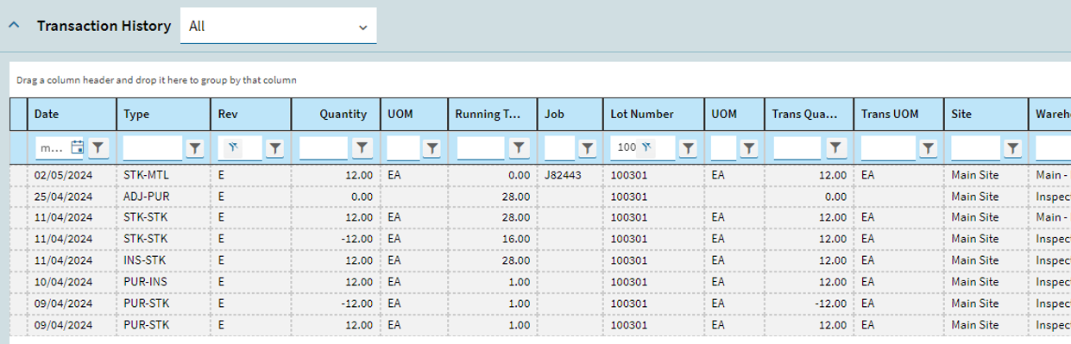The height and width of the screenshot is (344, 1071).
Task: Click the Rev column filter funnel icon
Action: point(275,148)
